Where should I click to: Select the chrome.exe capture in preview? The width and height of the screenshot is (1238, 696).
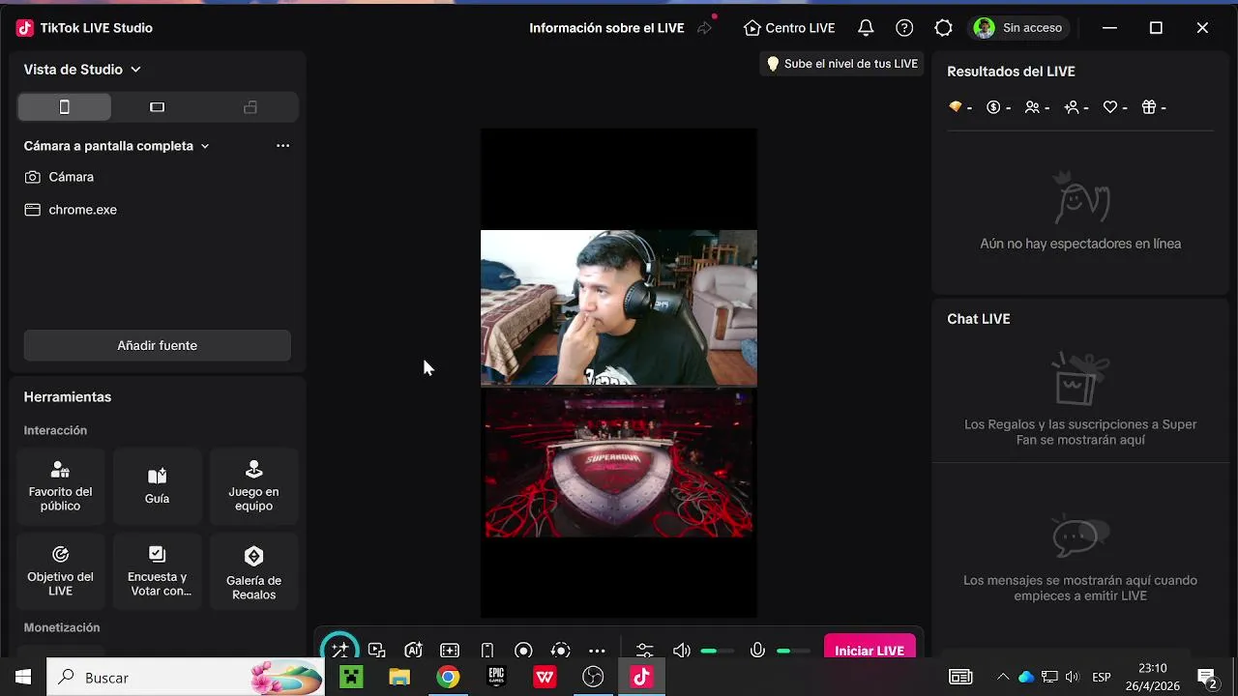[619, 463]
